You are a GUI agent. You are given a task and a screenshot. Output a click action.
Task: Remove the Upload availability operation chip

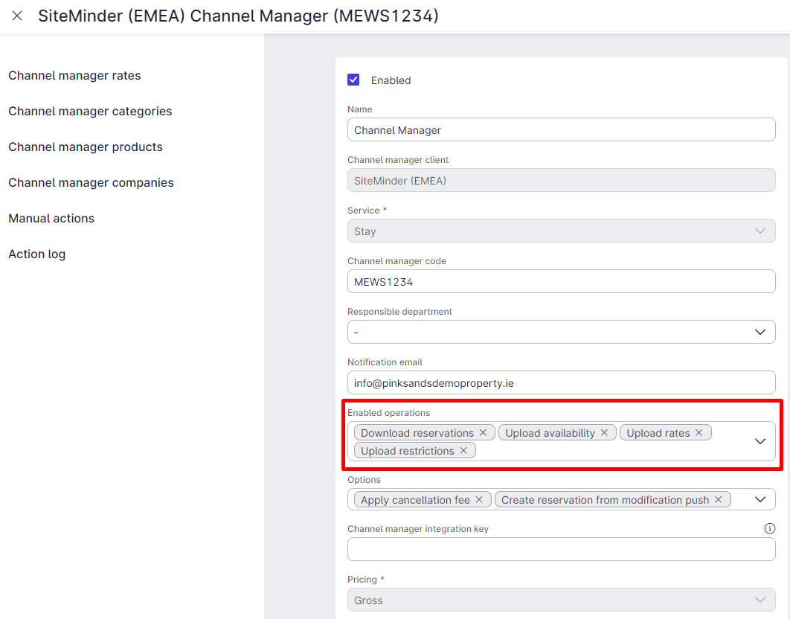pyautogui.click(x=603, y=432)
